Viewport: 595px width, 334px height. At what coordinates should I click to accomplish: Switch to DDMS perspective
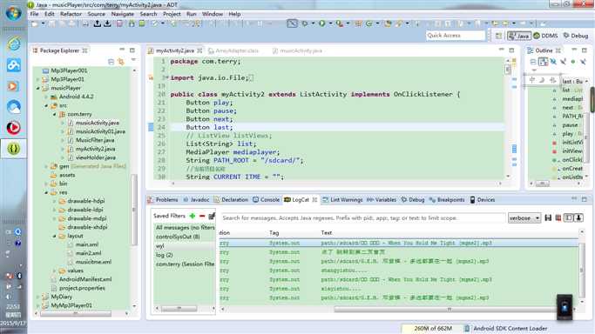point(545,36)
